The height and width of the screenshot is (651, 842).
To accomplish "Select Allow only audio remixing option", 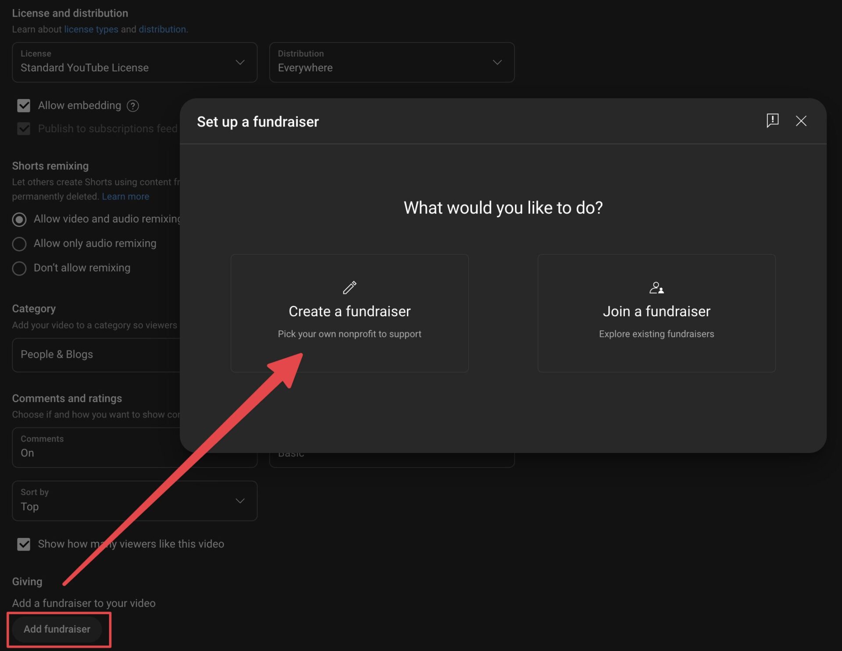I will (x=19, y=244).
